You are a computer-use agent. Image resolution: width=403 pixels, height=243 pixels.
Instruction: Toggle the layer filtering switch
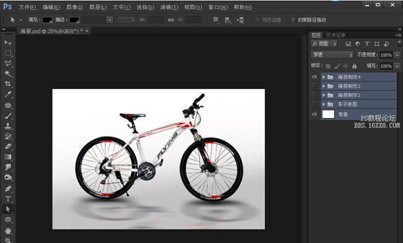tap(399, 43)
